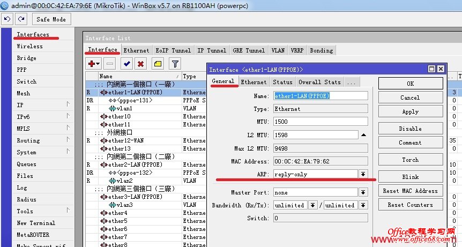Image resolution: width=462 pixels, height=247 pixels.
Task: Click the WinBox app icon in title bar
Action: (4, 5)
